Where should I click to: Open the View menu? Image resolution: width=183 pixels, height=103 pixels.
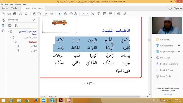pyautogui.click(x=11, y=5)
